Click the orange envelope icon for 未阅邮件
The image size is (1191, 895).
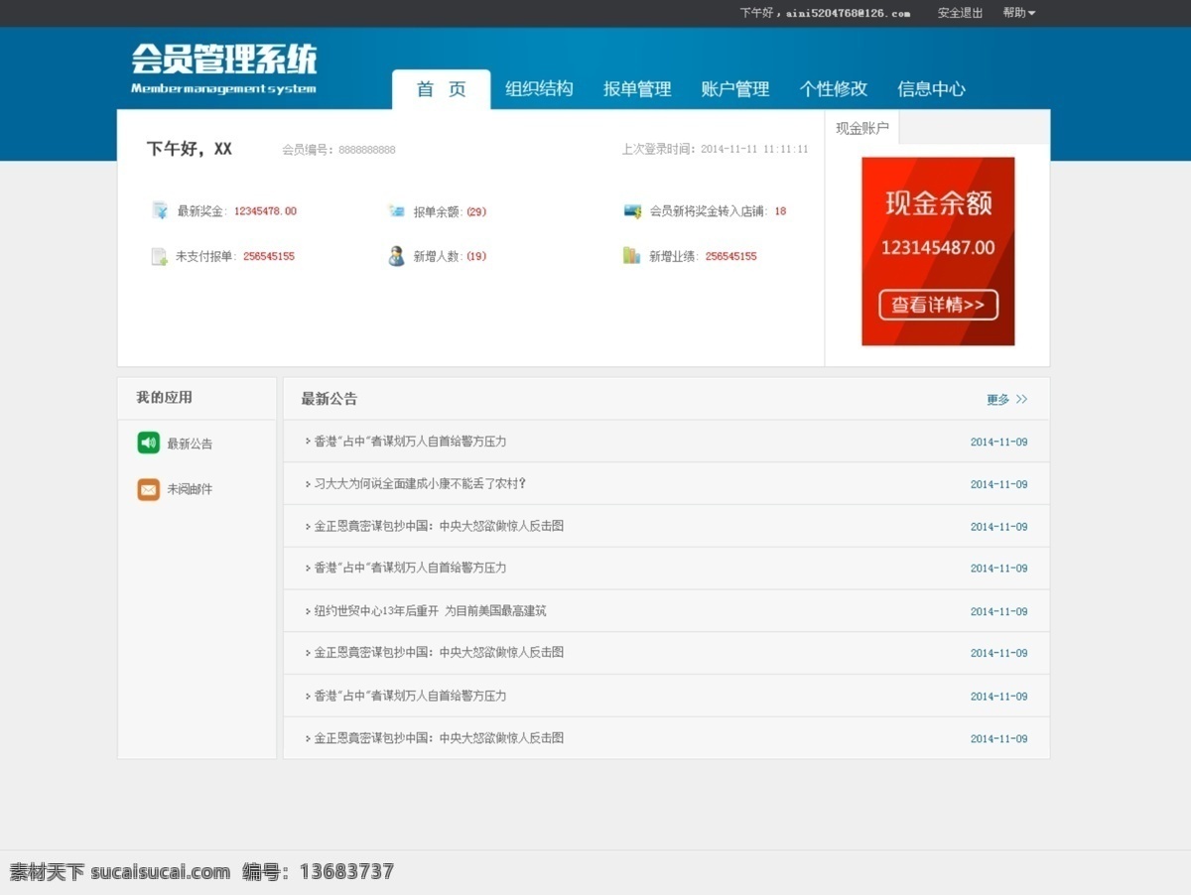(149, 489)
